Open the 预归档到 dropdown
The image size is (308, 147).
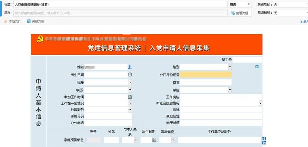(x=290, y=13)
